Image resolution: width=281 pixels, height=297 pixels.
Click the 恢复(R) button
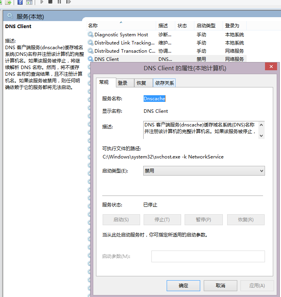[246, 220]
